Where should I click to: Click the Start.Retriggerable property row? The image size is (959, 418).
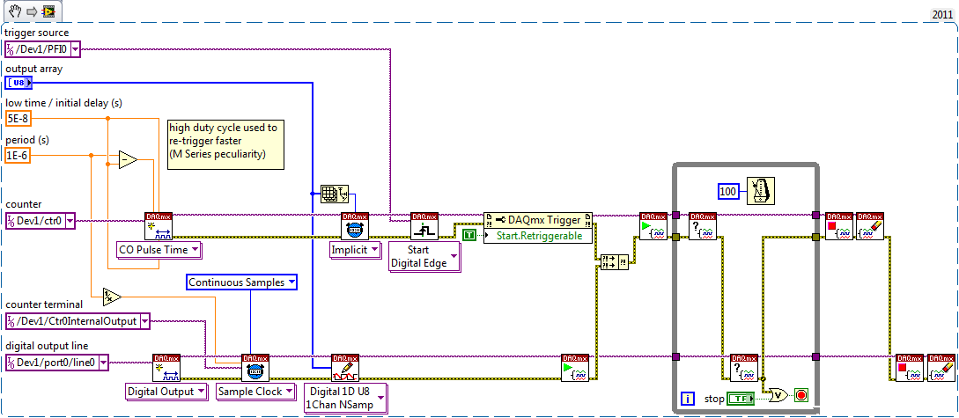coord(537,236)
